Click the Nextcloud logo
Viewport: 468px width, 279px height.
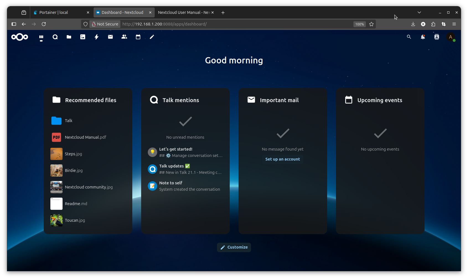coord(20,37)
